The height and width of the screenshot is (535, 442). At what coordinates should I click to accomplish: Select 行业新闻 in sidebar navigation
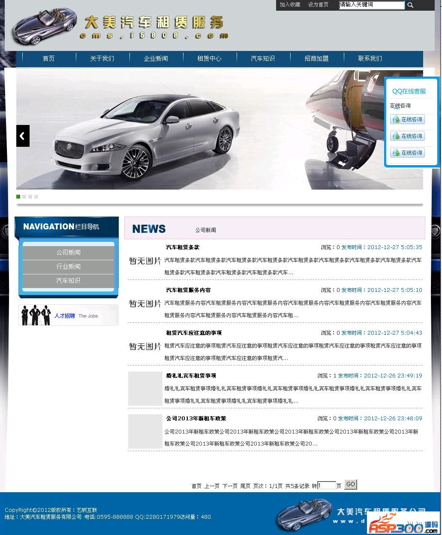[x=69, y=267]
